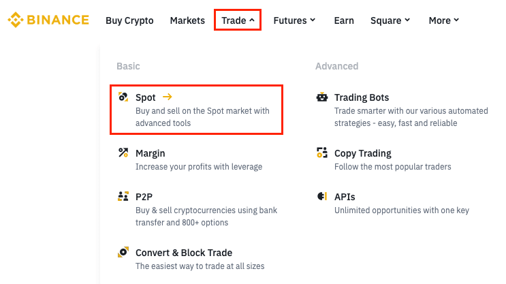This screenshot has width=506, height=284.
Task: Click the P2P people icon
Action: (x=123, y=197)
